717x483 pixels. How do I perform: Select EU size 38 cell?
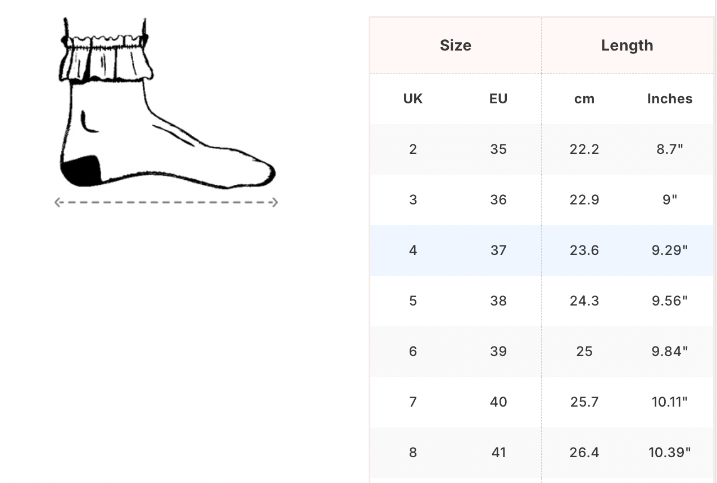click(x=498, y=301)
